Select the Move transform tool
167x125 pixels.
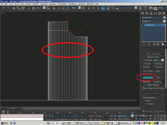53,8
